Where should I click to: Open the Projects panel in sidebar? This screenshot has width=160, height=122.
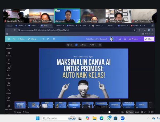(9, 91)
